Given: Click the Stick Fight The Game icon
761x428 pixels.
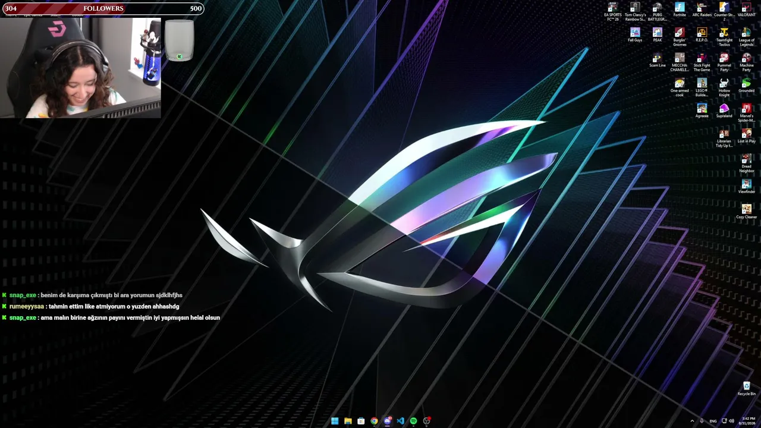Looking at the screenshot, I should tap(702, 62).
